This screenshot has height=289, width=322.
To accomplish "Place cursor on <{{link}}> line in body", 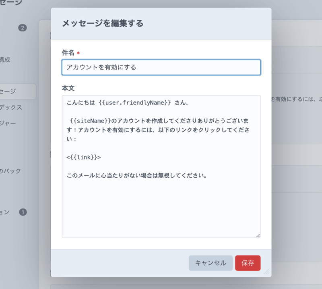I will (x=84, y=157).
